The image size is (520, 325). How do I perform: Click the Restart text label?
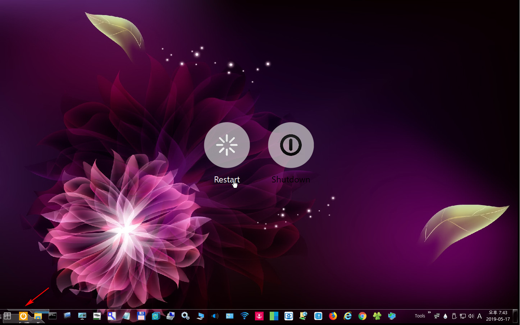click(x=227, y=180)
